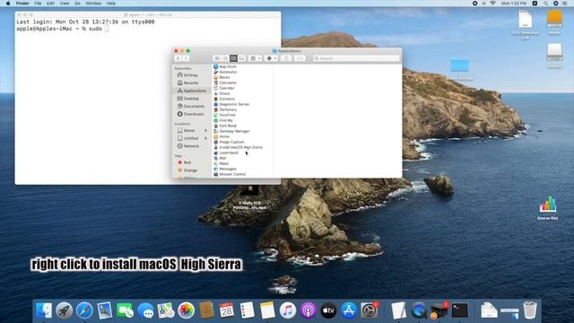This screenshot has width=574, height=323.
Task: Open the File menu
Action: point(38,4)
